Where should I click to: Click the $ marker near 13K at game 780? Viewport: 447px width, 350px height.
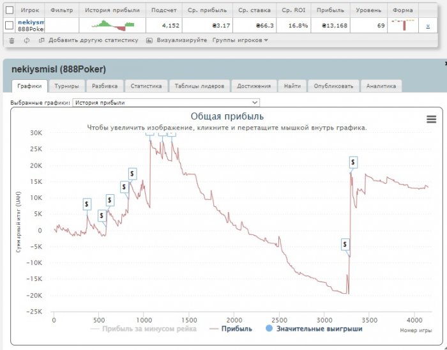[x=125, y=187]
